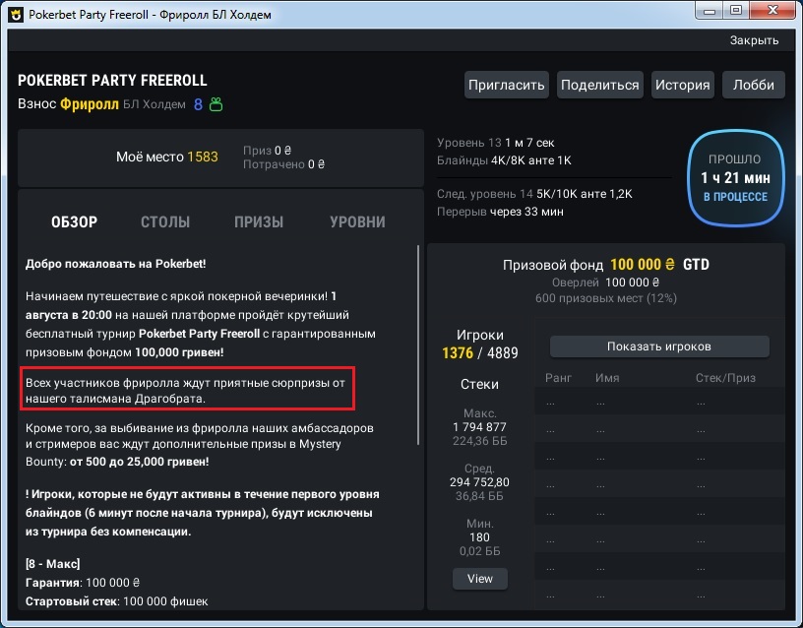Click the POKERBET PARTY FREEROLL title

point(112,81)
